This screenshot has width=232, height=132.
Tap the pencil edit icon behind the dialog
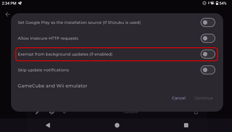point(37,112)
